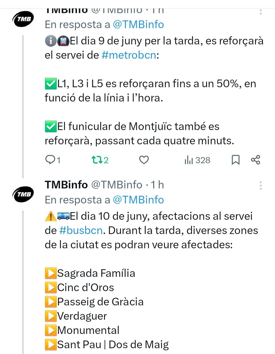
Task: Tap the funicular de Montjuïc text line
Action: pos(132,126)
